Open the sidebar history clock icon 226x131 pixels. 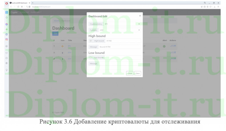(7, 58)
